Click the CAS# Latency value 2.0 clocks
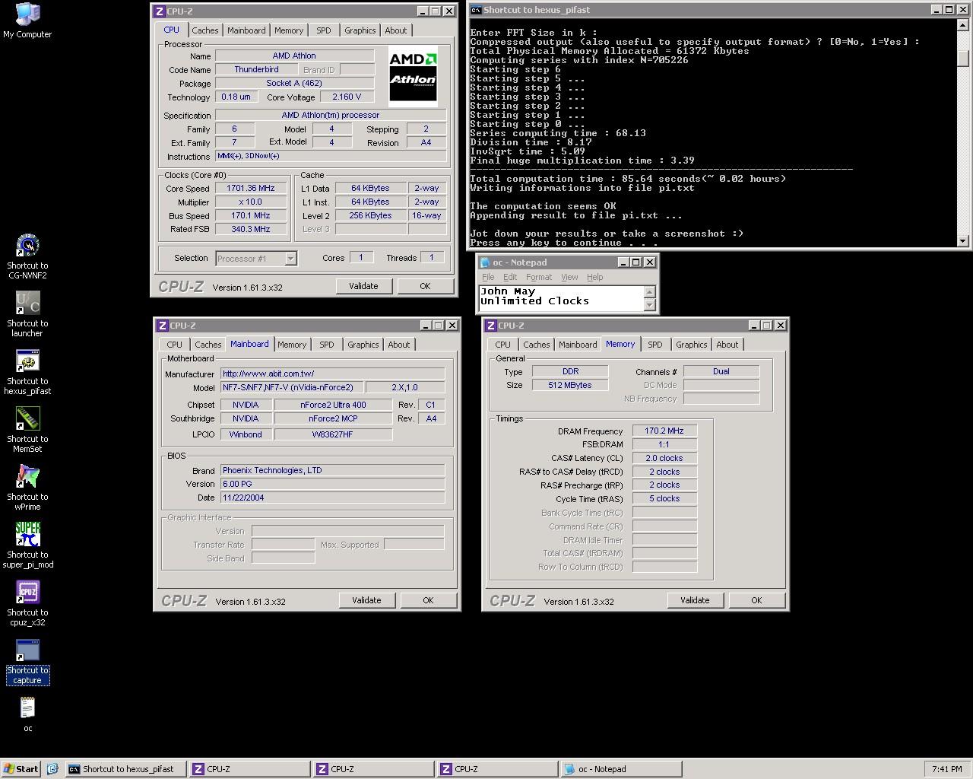 [664, 458]
